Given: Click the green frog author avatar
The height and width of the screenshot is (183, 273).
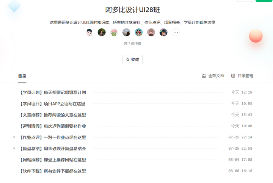Looking at the screenshot, I should [x=114, y=32].
